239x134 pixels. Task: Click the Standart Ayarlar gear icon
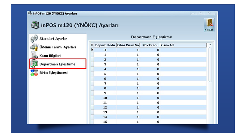[34, 39]
